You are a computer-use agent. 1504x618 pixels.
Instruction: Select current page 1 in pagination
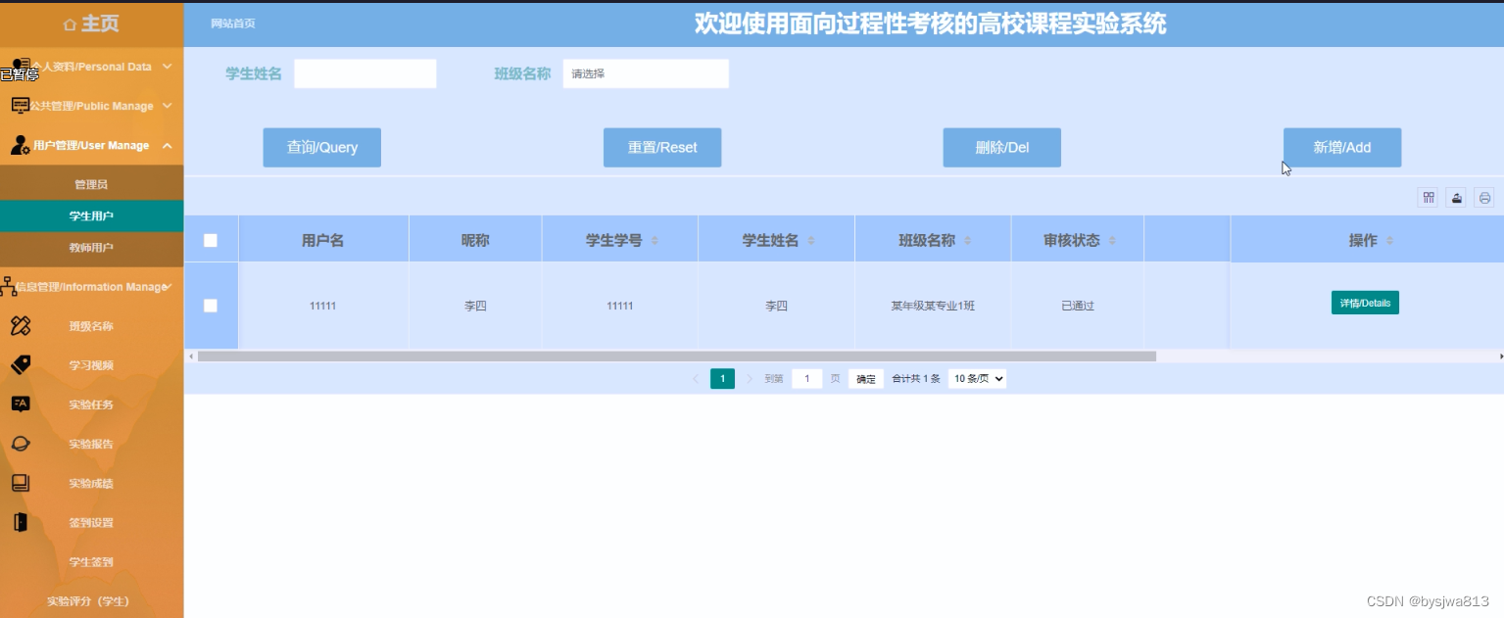tap(722, 378)
